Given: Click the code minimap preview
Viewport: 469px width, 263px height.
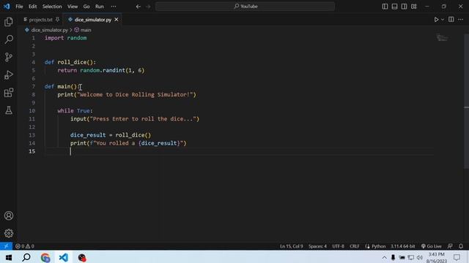Looking at the screenshot, I should 442,38.
